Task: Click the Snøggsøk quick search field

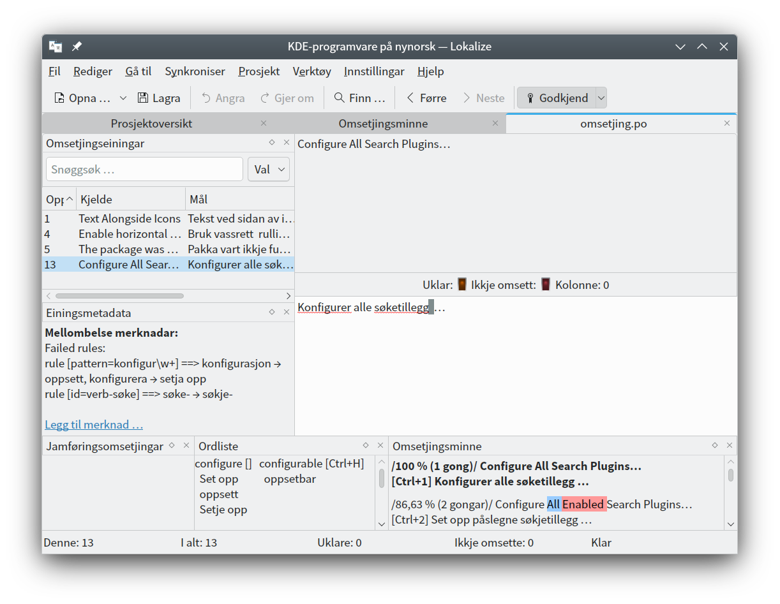Action: (144, 170)
